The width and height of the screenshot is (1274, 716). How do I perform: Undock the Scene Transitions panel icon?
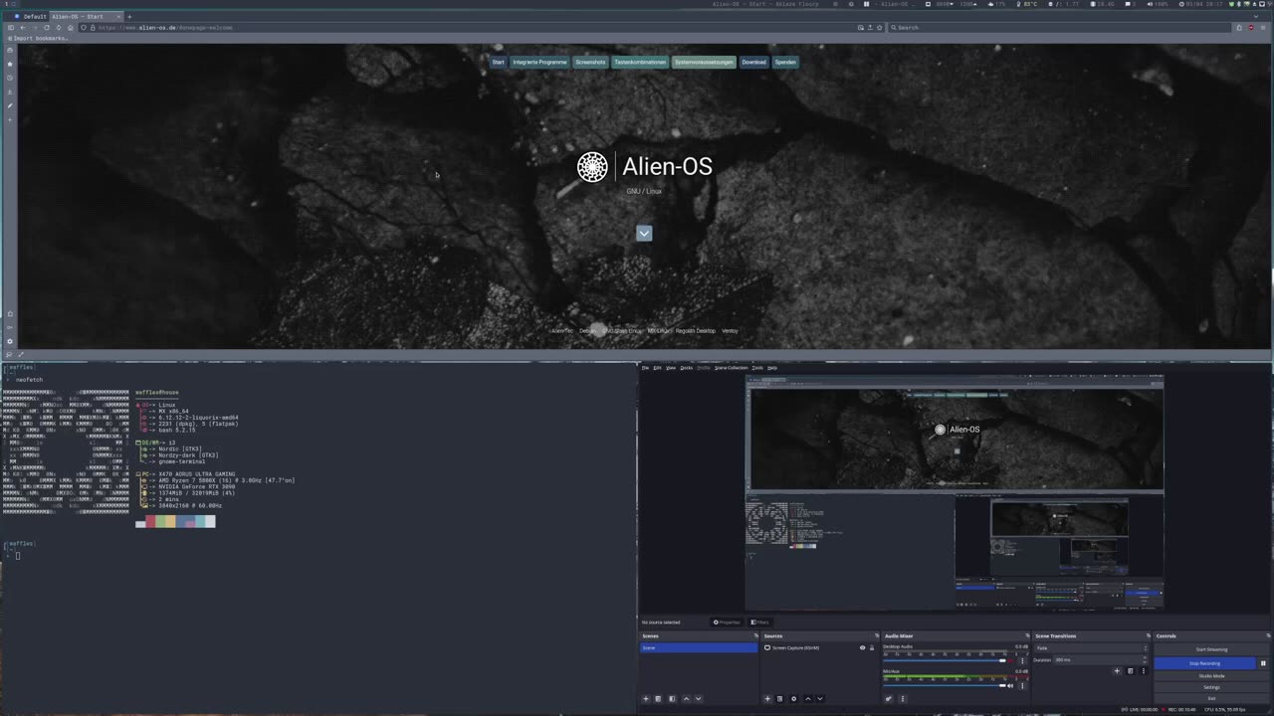[x=1148, y=635]
